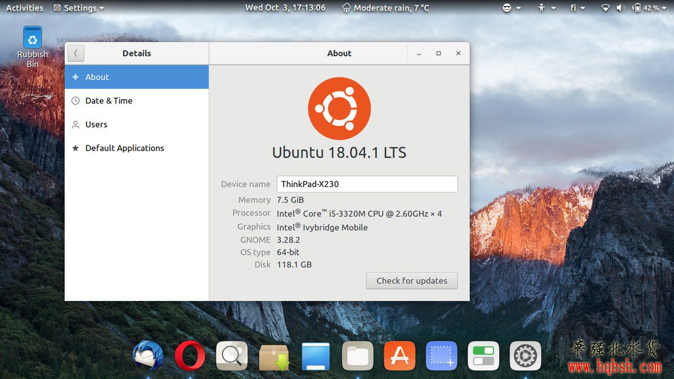The image size is (674, 379).
Task: Open the Opera browser from the dock
Action: pyautogui.click(x=190, y=355)
